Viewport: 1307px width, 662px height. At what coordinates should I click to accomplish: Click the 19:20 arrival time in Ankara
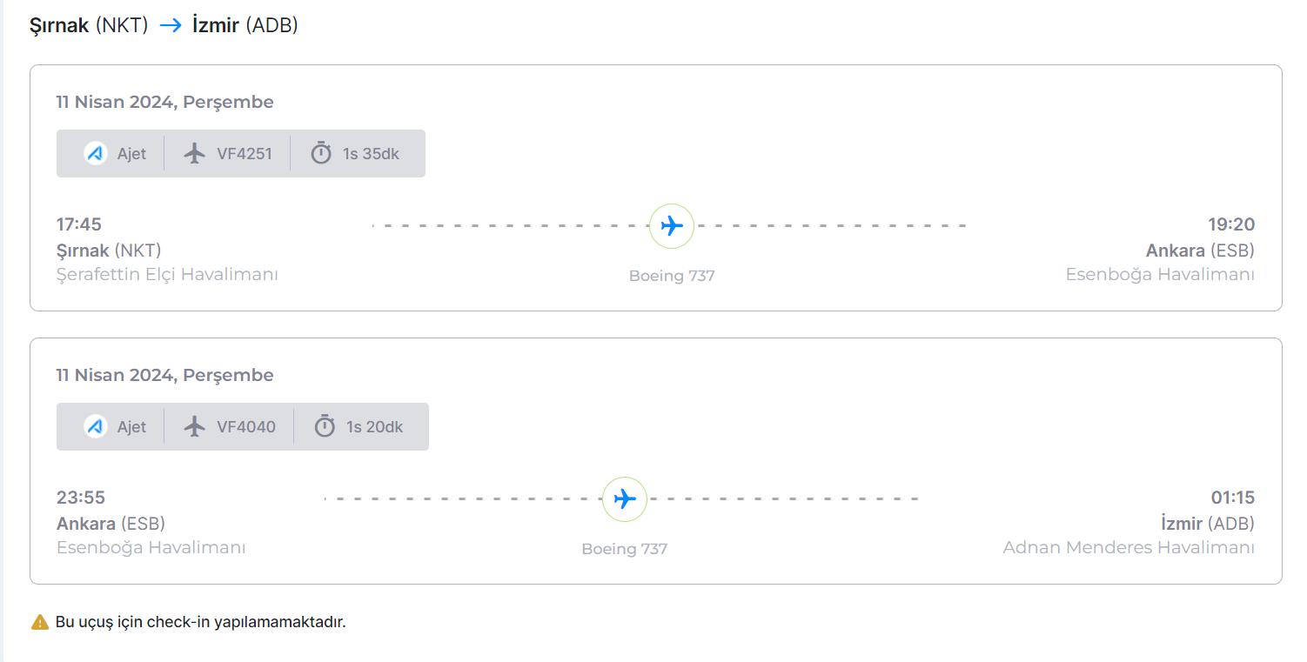tap(1230, 224)
